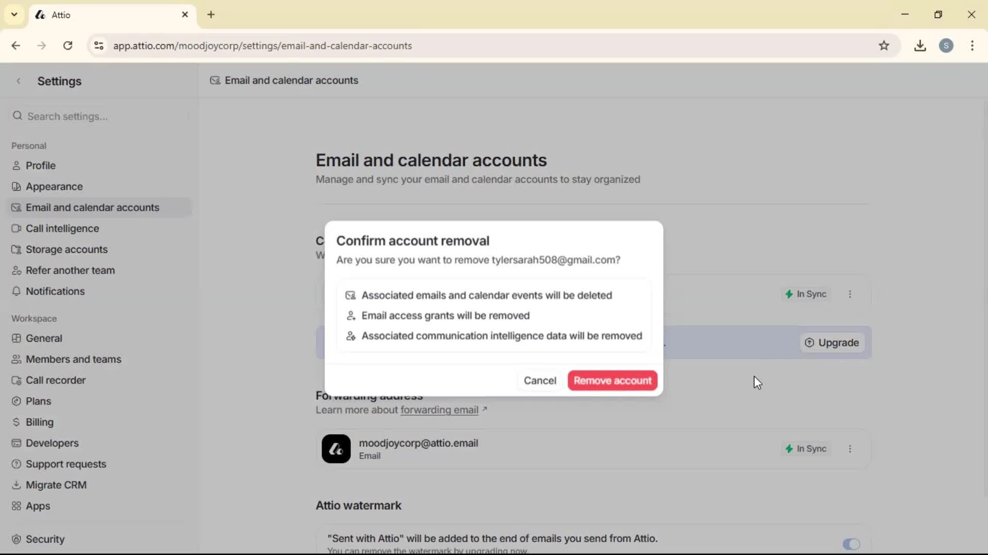The image size is (988, 555).
Task: Open Members and teams settings
Action: coord(73,359)
